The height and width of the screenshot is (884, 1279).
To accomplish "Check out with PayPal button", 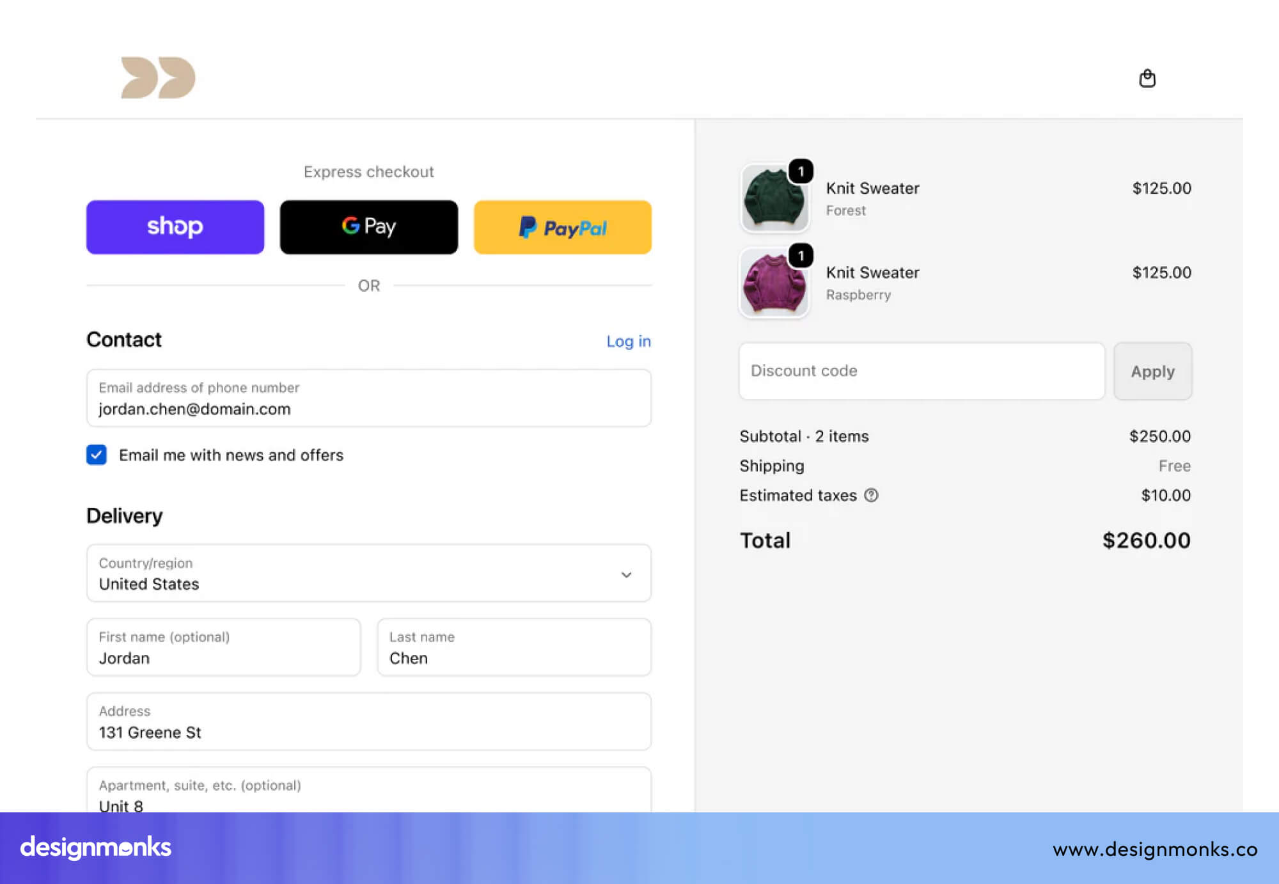I will [563, 227].
